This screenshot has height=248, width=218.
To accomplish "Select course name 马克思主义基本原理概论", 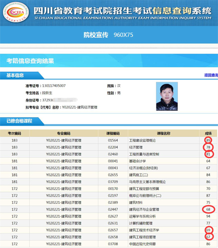I will point(147,182).
